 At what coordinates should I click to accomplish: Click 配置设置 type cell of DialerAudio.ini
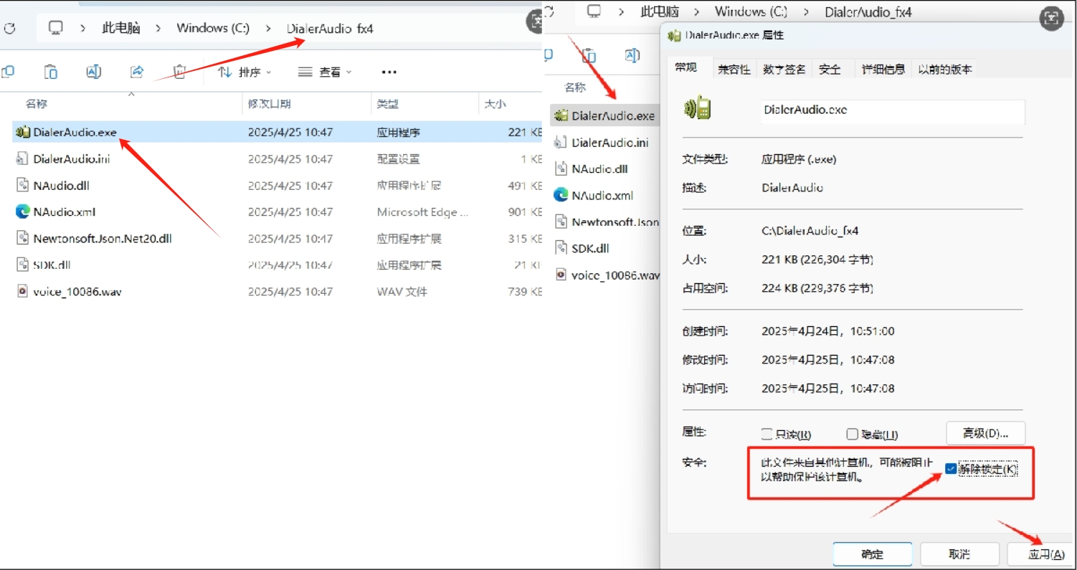coord(399,158)
